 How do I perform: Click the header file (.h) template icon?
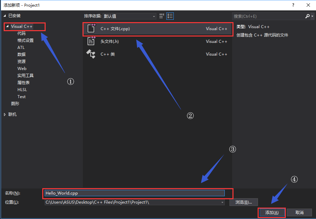pyautogui.click(x=91, y=41)
